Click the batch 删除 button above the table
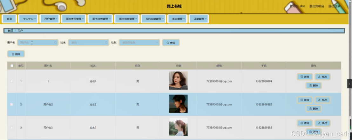The image size is (352, 140). [x=16, y=54]
